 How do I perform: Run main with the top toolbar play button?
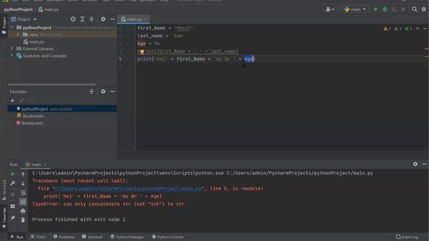375,9
